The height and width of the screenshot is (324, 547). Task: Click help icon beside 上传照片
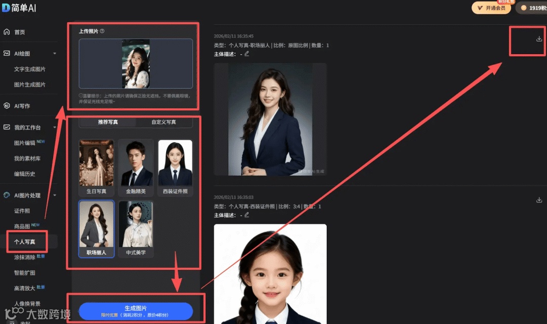click(102, 31)
